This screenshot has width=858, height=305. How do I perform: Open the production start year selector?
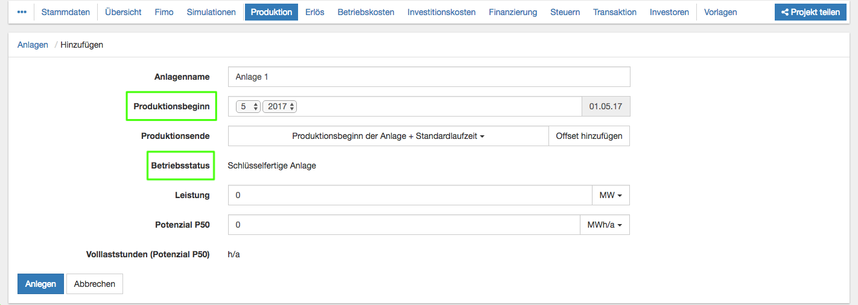(x=280, y=106)
